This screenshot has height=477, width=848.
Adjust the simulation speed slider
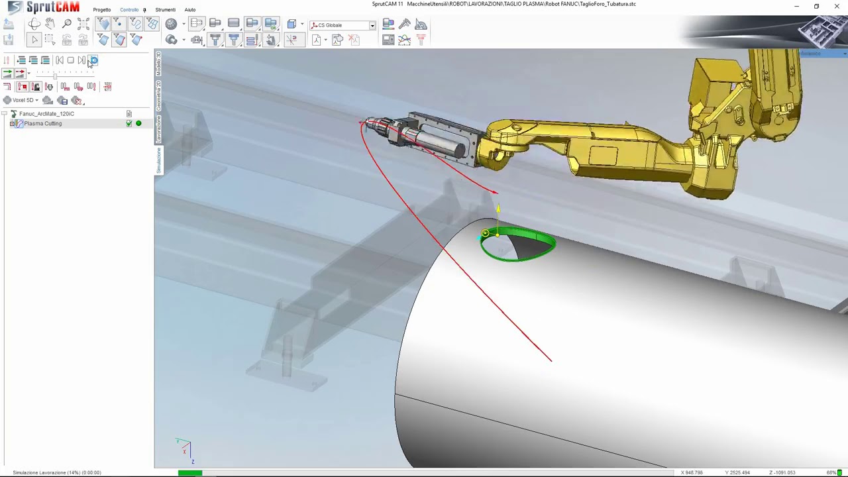55,76
